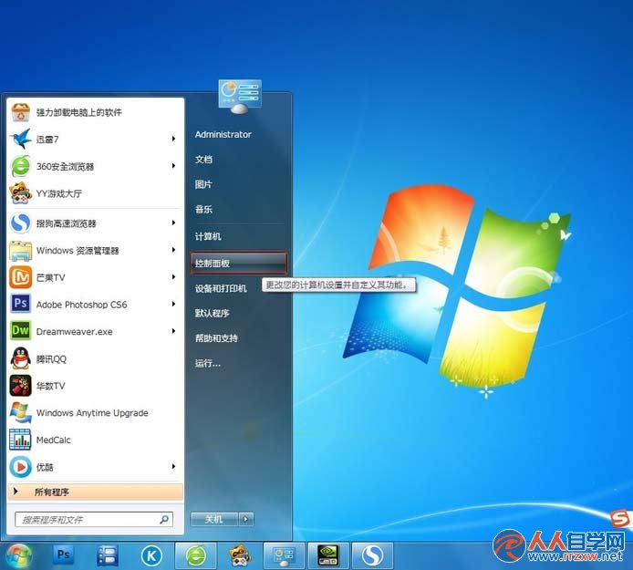Expand the Dreamweaver.exe submenu arrow
The width and height of the screenshot is (633, 570).
[x=173, y=331]
